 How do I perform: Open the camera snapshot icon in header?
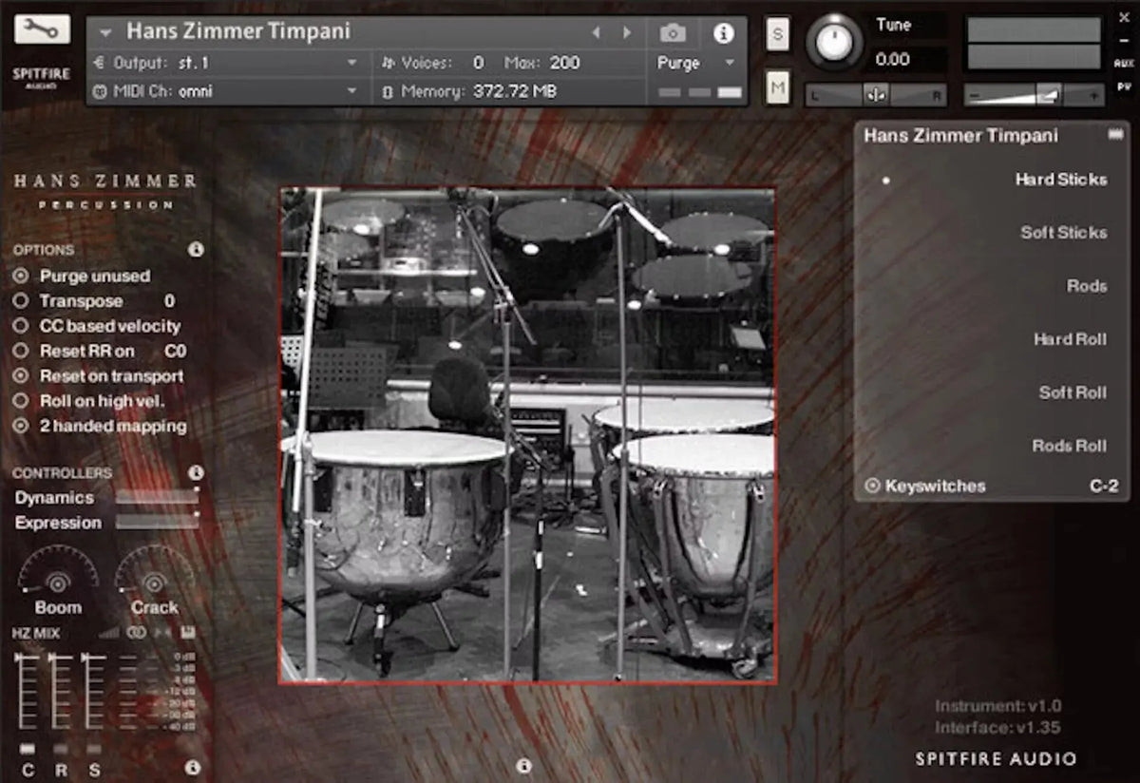[x=674, y=31]
